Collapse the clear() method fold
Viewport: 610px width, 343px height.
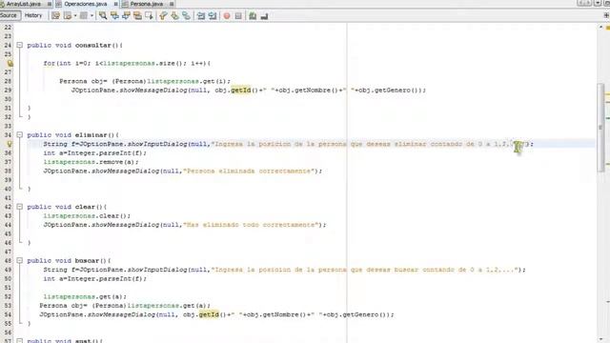(19, 207)
